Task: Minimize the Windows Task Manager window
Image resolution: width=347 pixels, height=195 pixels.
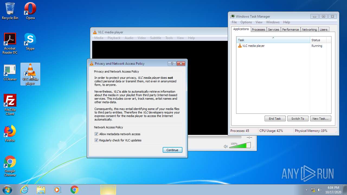Action: click(x=314, y=17)
